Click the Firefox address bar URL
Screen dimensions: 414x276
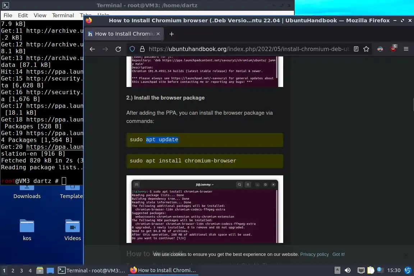[x=248, y=49]
